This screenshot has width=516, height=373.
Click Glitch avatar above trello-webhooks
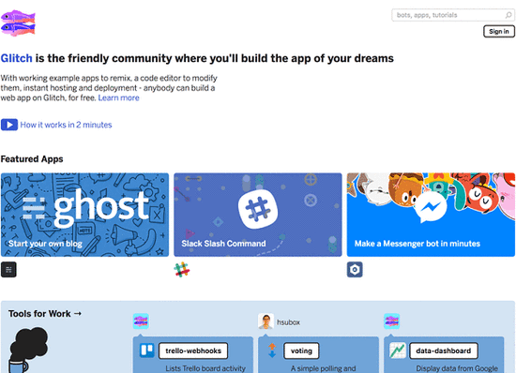click(141, 321)
